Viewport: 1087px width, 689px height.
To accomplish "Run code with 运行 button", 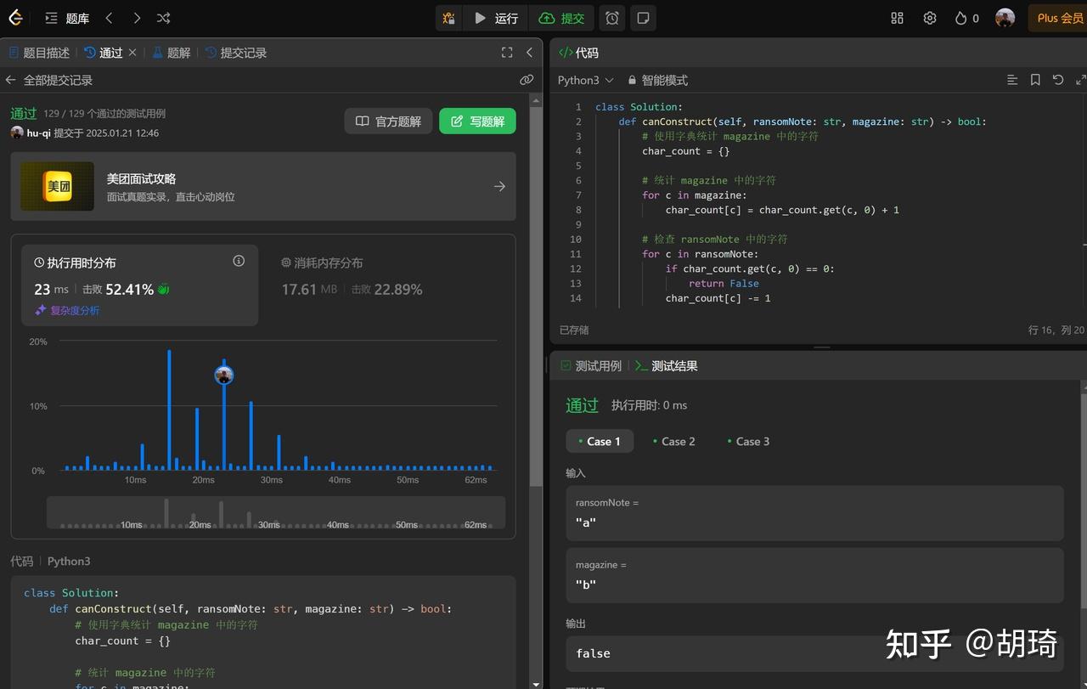I will coord(496,18).
